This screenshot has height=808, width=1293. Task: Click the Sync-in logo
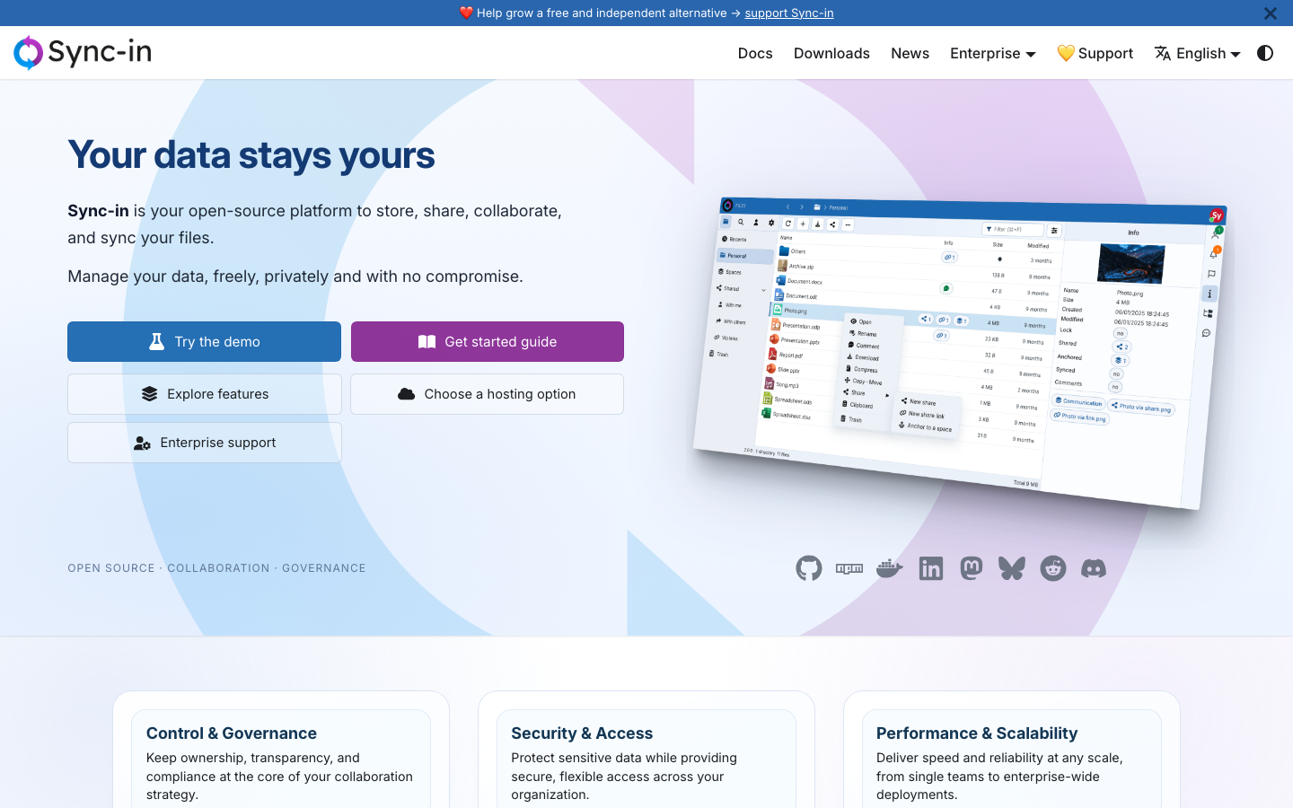(x=83, y=52)
